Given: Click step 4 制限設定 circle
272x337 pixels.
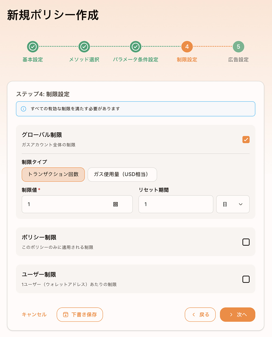Looking at the screenshot, I should 187,47.
